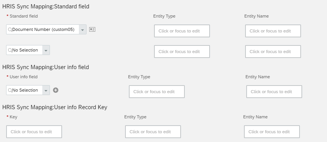Edit Entity Name in second Standard field row
This screenshot has width=327, height=142.
point(273,52)
